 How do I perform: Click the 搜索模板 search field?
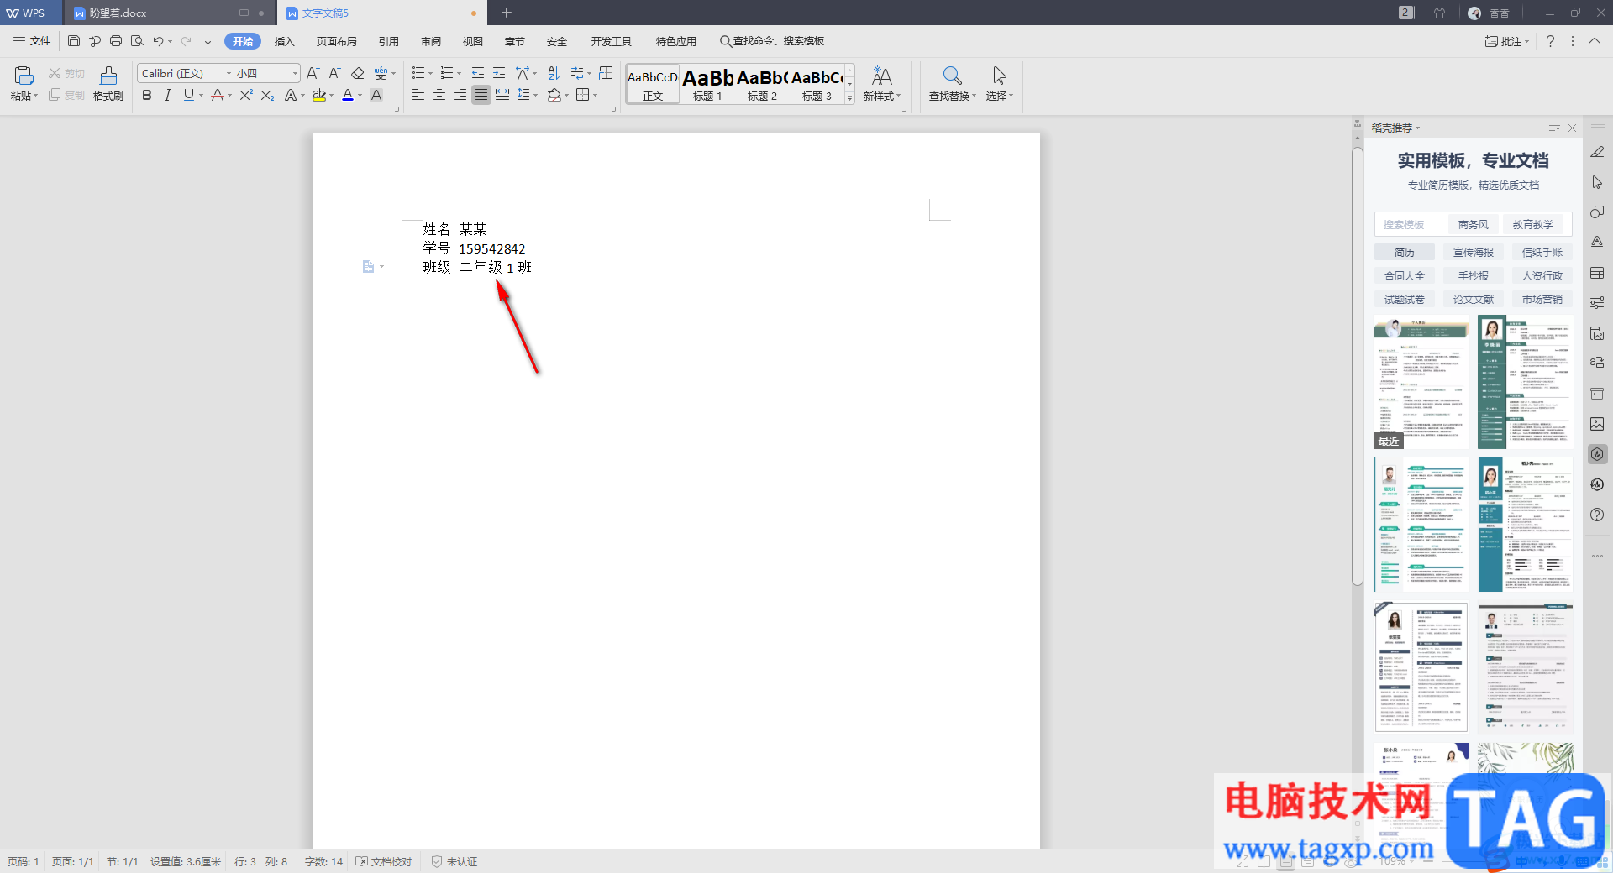click(1411, 224)
